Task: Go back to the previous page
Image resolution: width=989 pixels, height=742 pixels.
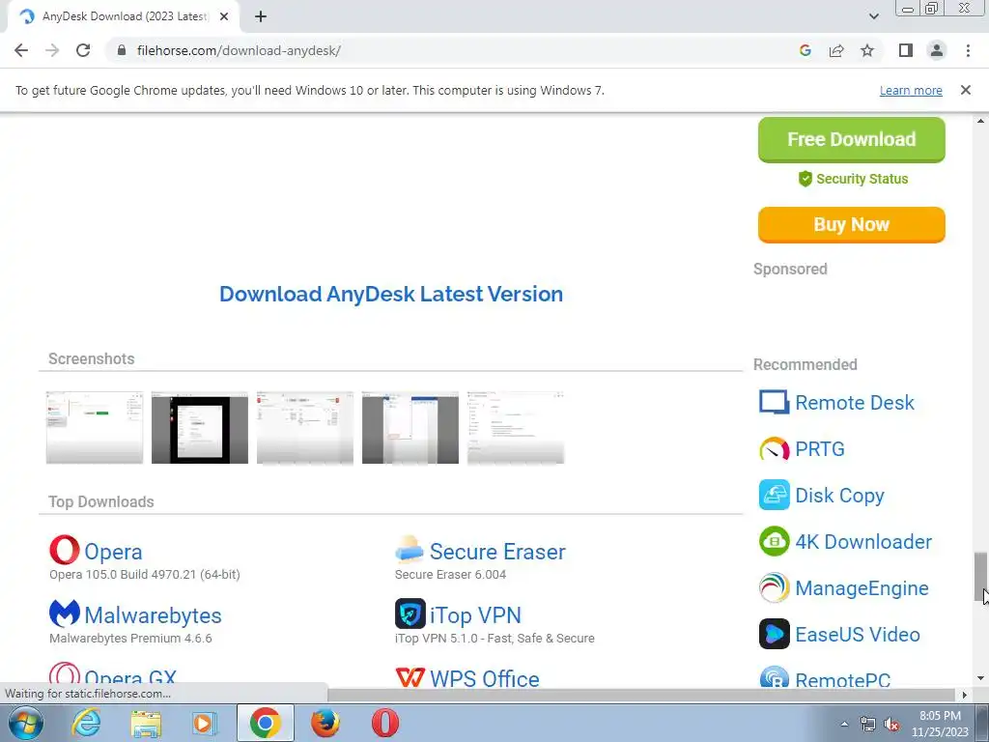Action: pyautogui.click(x=21, y=50)
